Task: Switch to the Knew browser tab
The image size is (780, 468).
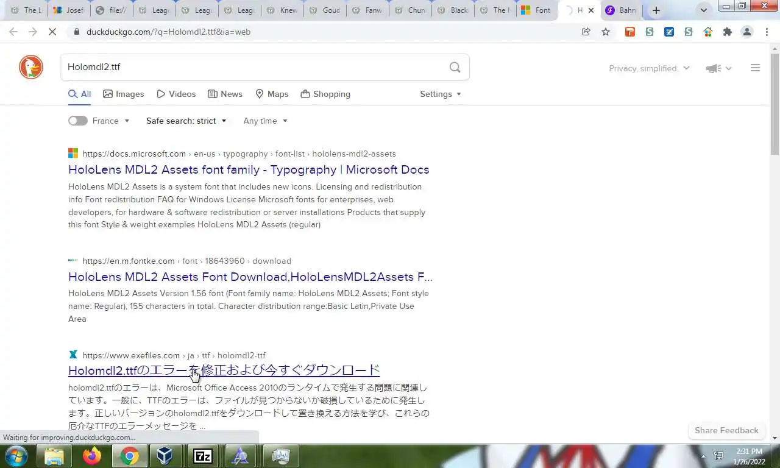Action: [282, 10]
